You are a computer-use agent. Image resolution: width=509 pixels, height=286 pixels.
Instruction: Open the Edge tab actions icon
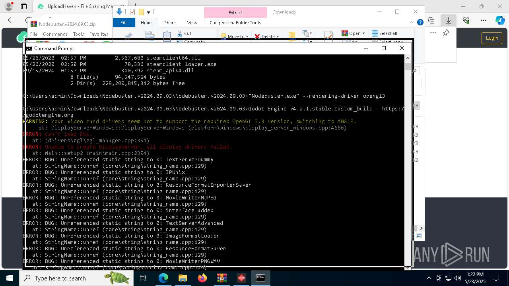(24, 6)
